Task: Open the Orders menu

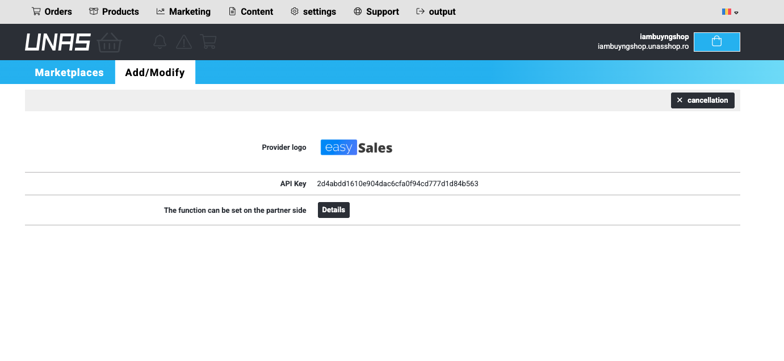Action: coord(52,11)
